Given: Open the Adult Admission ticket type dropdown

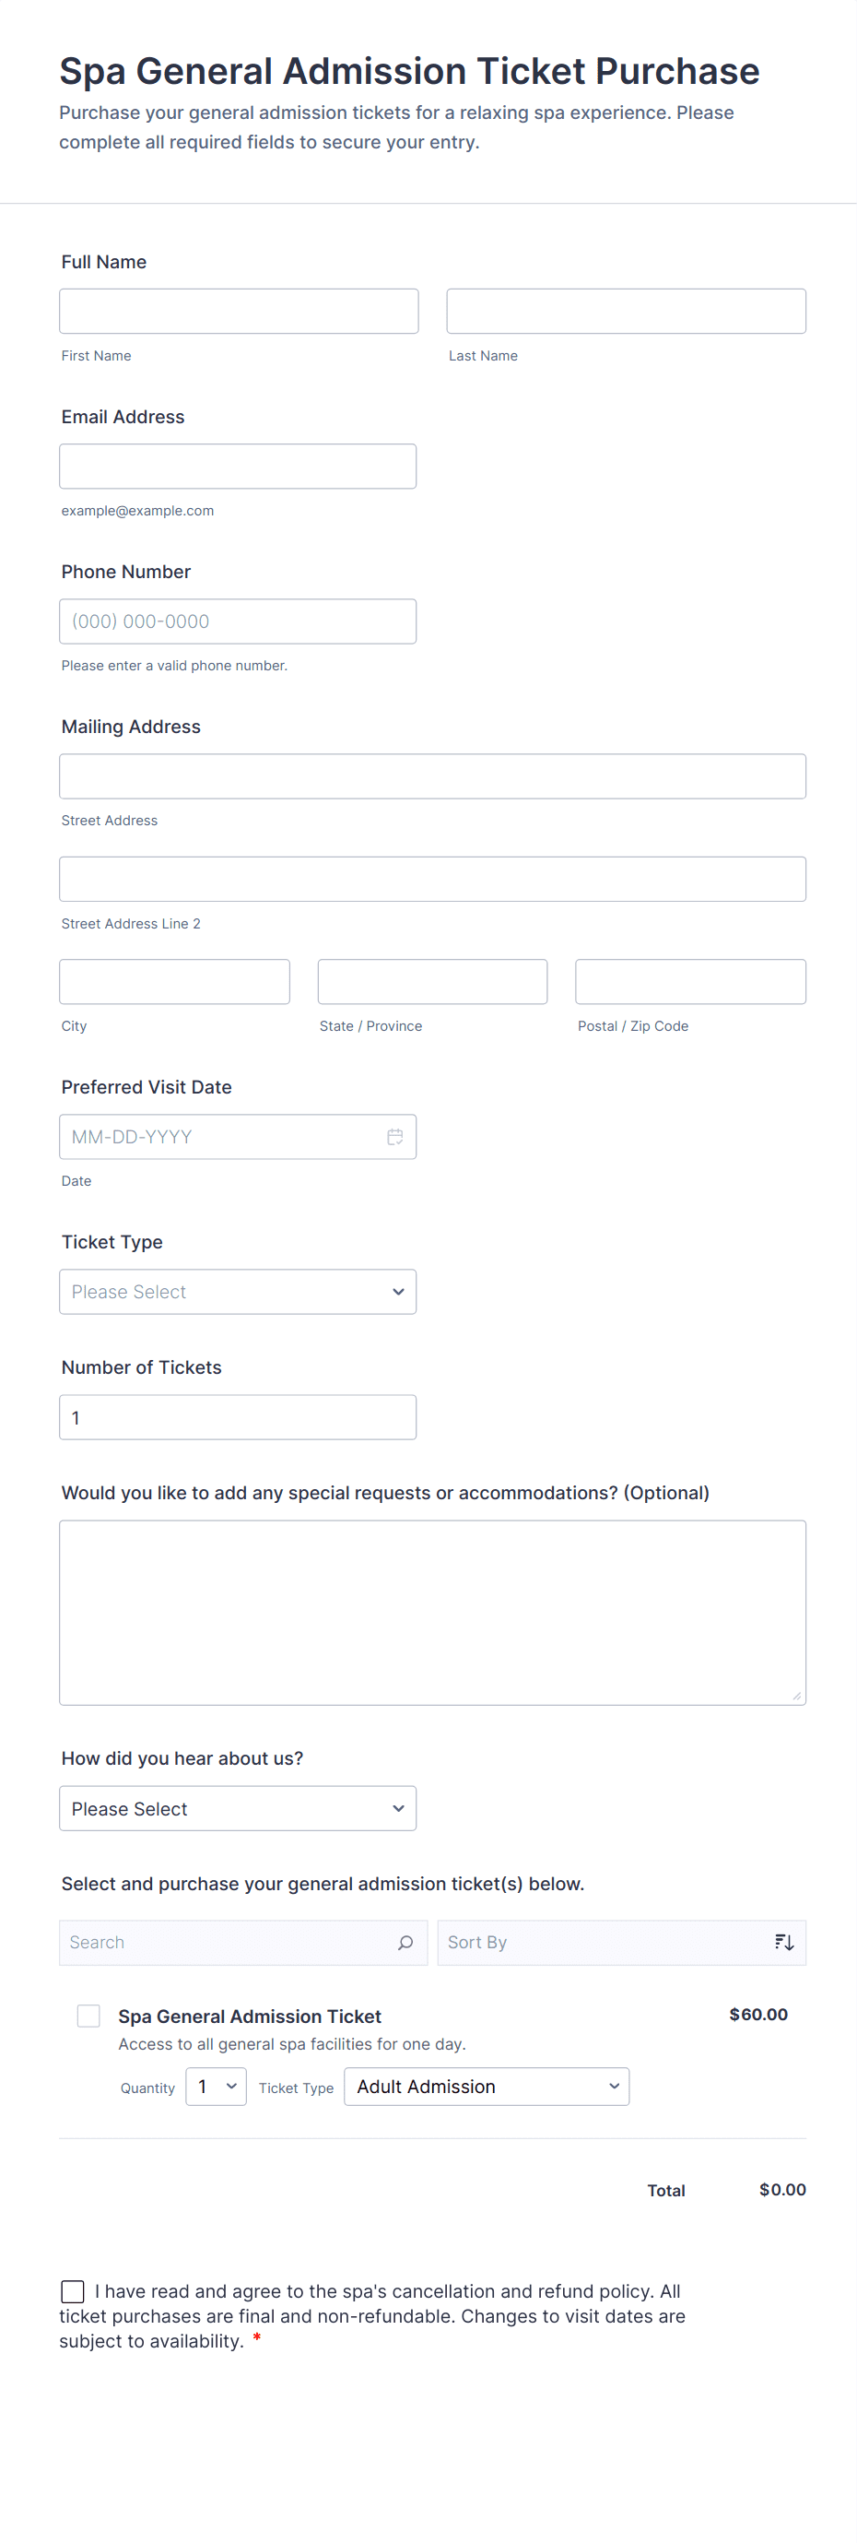Looking at the screenshot, I should click(x=487, y=2086).
